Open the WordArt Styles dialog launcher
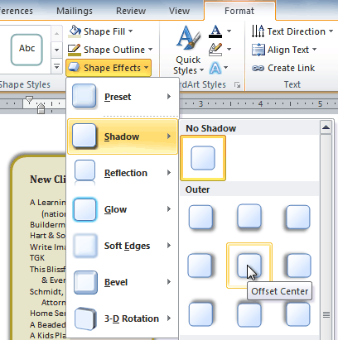 coord(237,85)
